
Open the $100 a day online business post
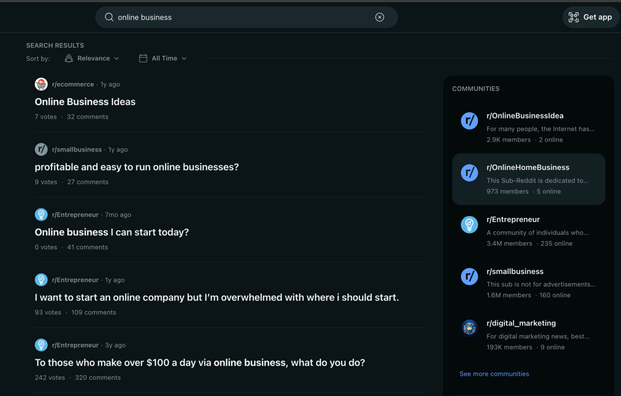[199, 363]
